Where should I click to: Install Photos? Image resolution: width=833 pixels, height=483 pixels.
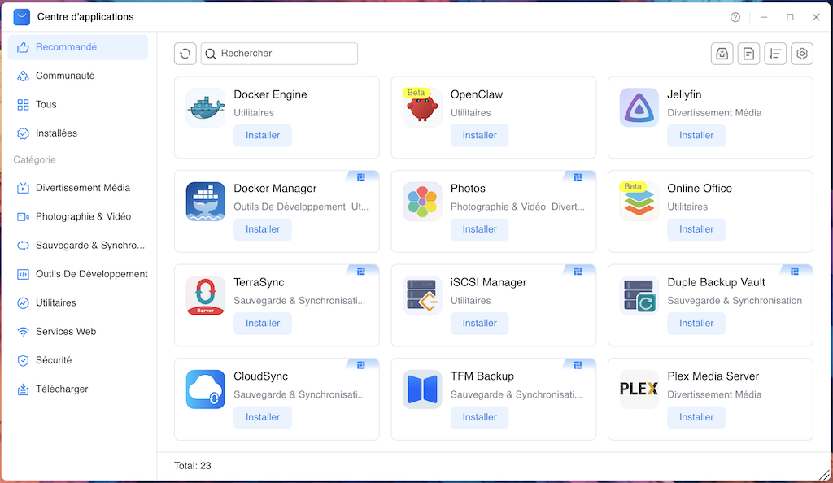tap(480, 229)
